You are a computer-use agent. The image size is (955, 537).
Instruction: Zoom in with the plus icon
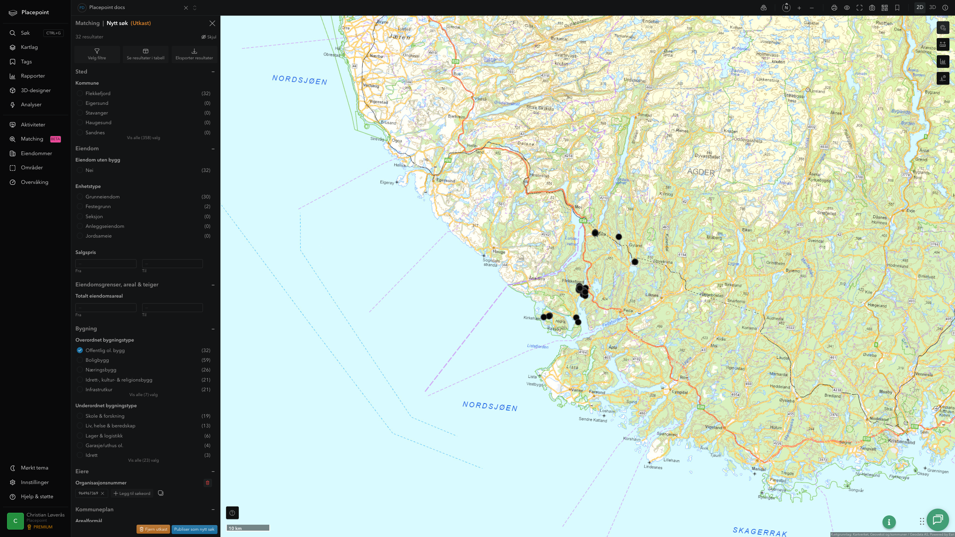(799, 8)
